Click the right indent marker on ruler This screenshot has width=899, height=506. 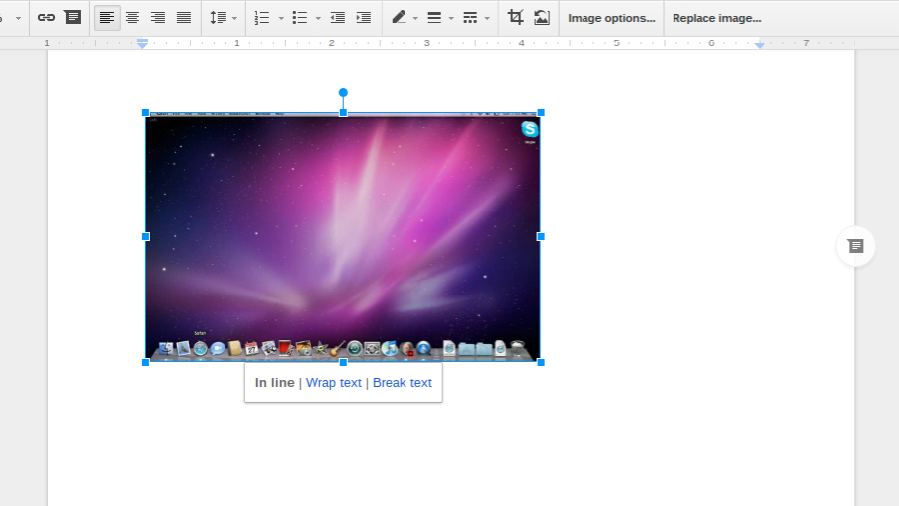760,44
